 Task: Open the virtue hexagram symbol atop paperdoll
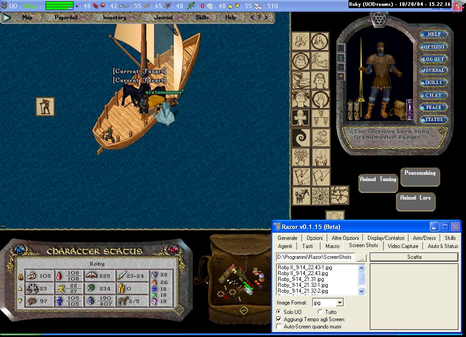[x=378, y=19]
